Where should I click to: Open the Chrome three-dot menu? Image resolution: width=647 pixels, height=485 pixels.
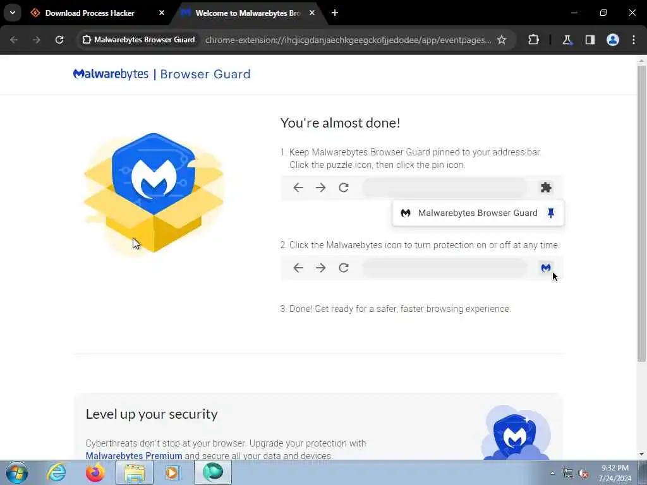634,40
